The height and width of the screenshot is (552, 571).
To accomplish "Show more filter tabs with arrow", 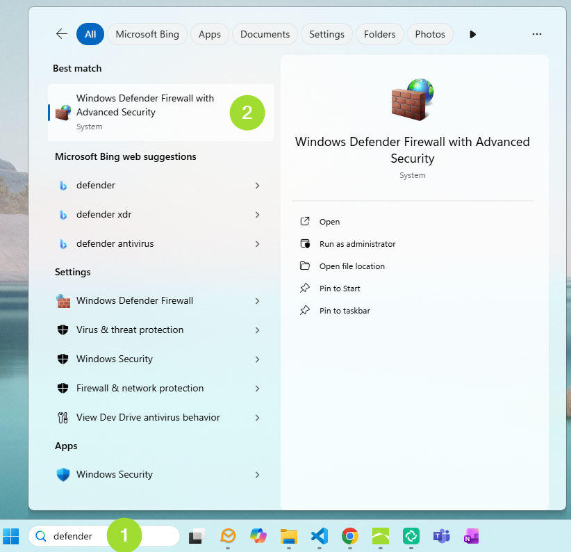I will tap(472, 34).
